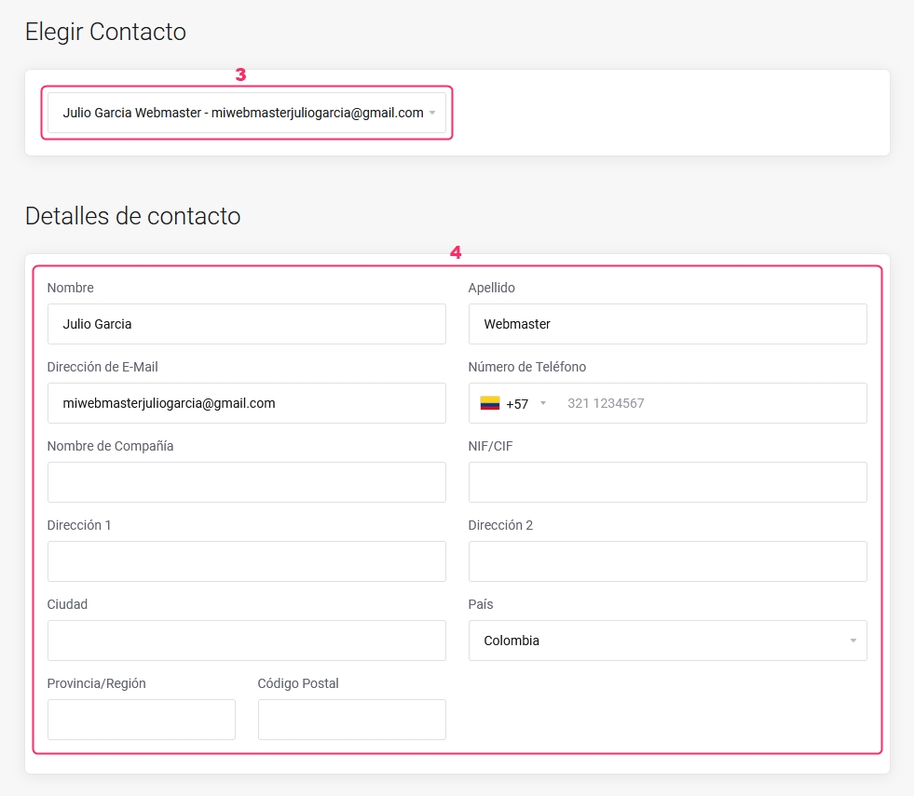Image resolution: width=914 pixels, height=796 pixels.
Task: Click the NIF/CIF text field
Action: pos(667,482)
